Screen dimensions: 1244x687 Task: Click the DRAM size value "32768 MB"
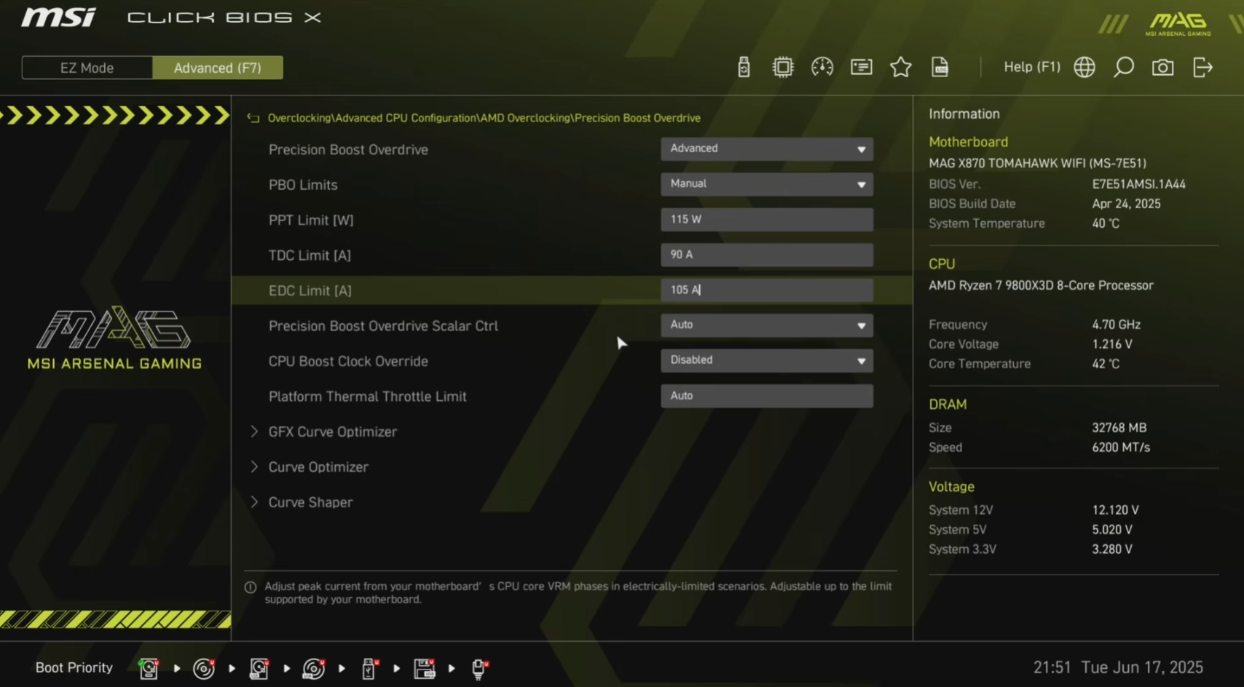click(x=1119, y=428)
